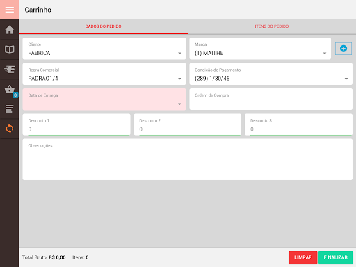Open the hamburger menu
356x267 pixels.
point(10,10)
